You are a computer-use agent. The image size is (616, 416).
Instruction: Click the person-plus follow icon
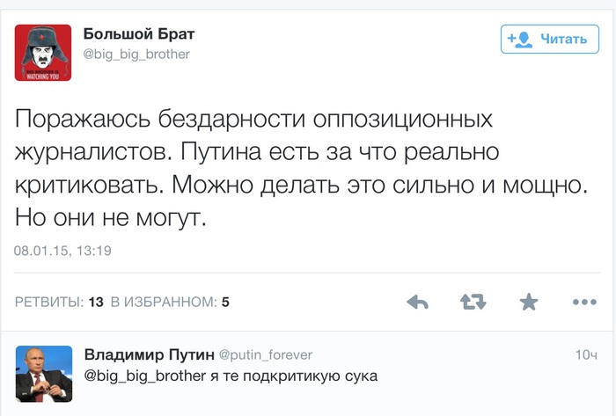pos(520,40)
